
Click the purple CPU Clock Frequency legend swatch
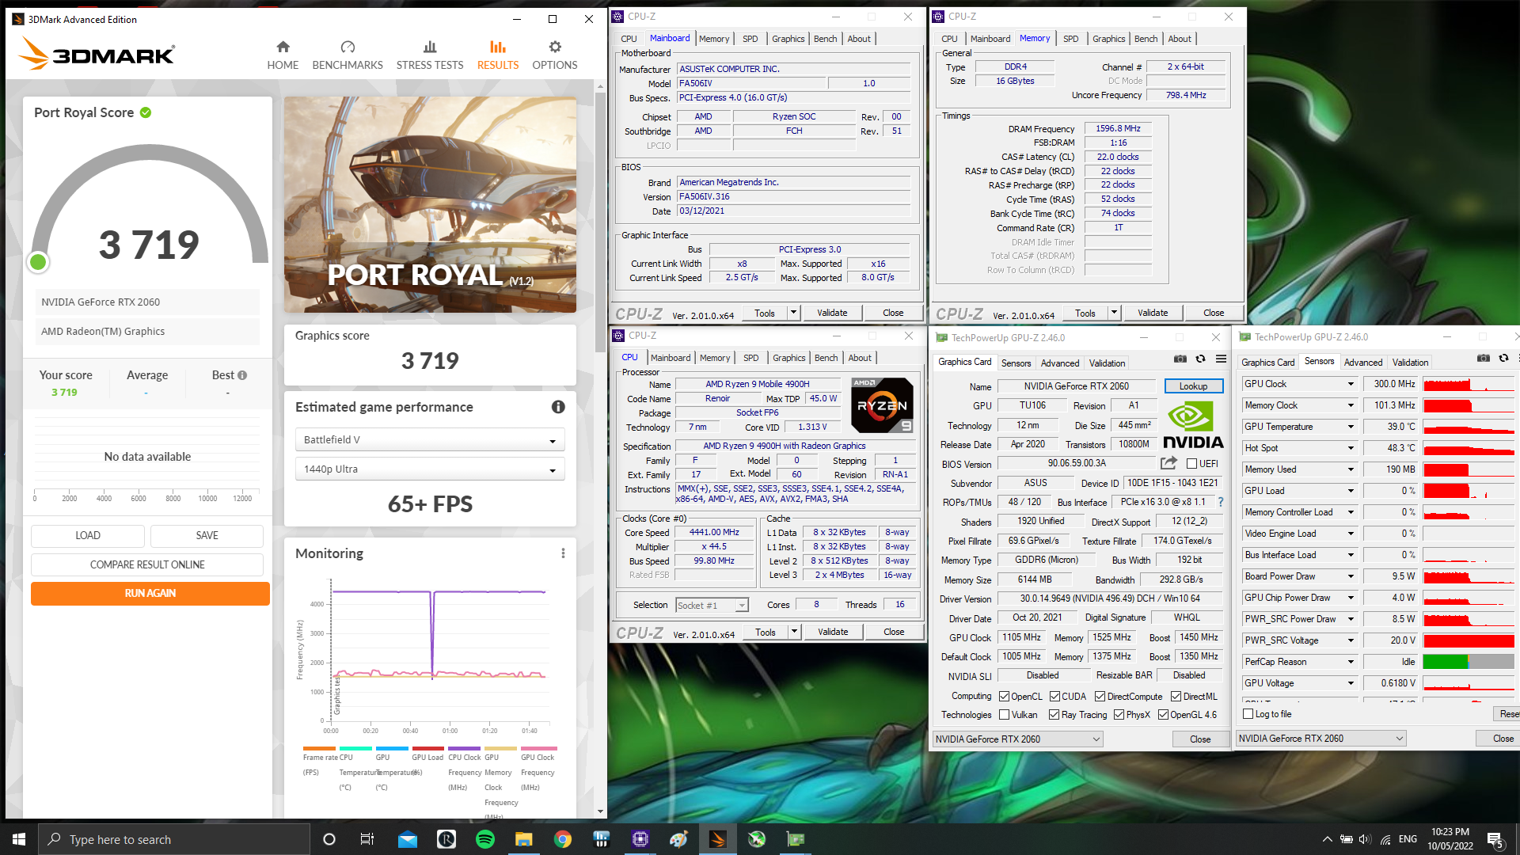464,748
